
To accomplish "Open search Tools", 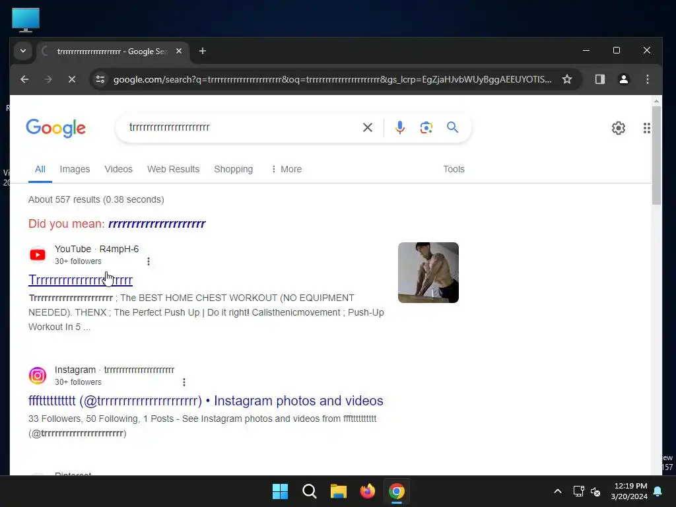I will 454,169.
